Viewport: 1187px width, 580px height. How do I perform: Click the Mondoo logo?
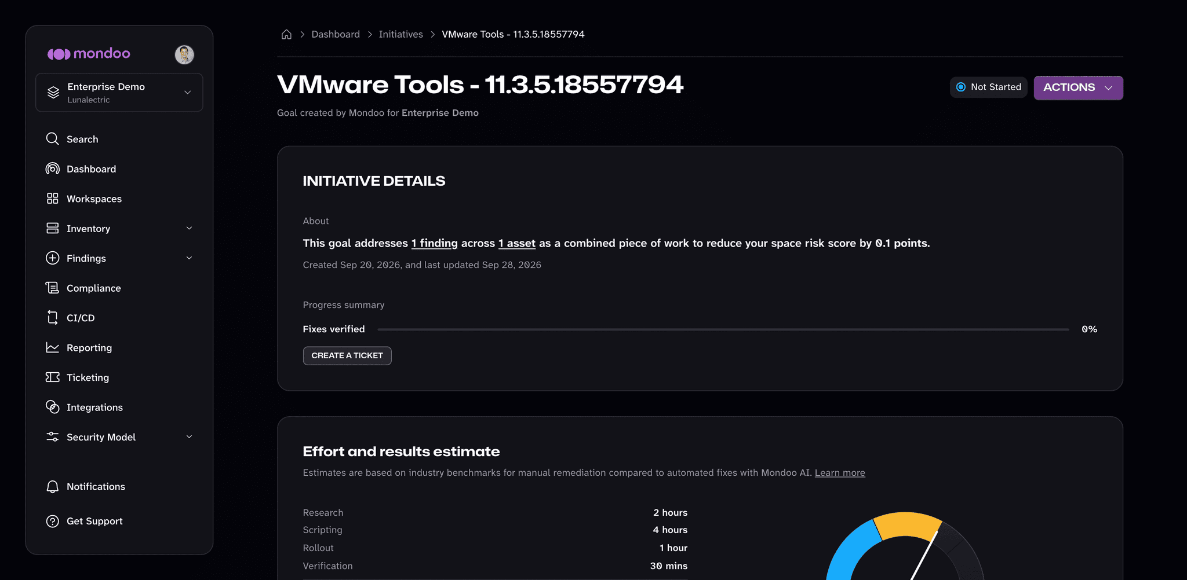tap(89, 54)
